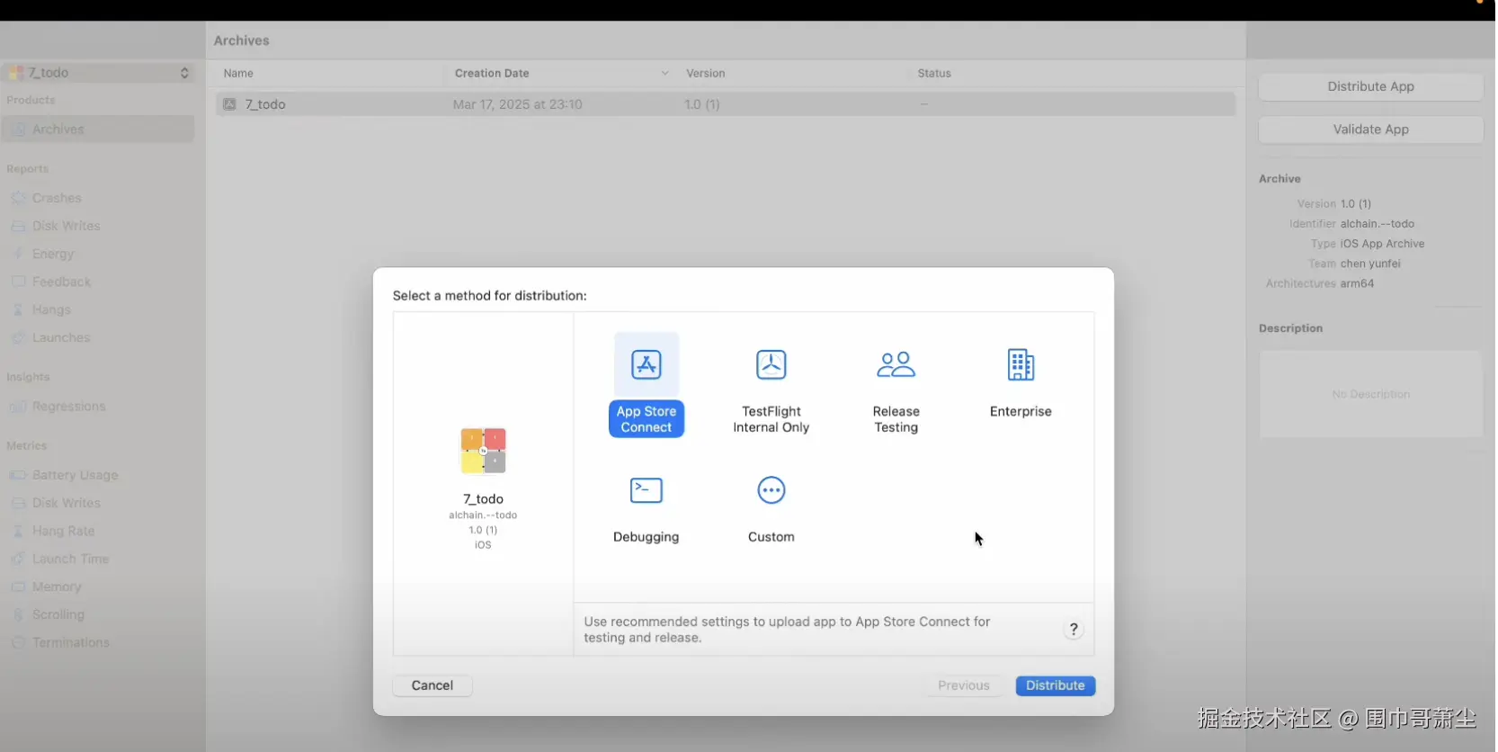Open Terminations metrics in sidebar

70,642
